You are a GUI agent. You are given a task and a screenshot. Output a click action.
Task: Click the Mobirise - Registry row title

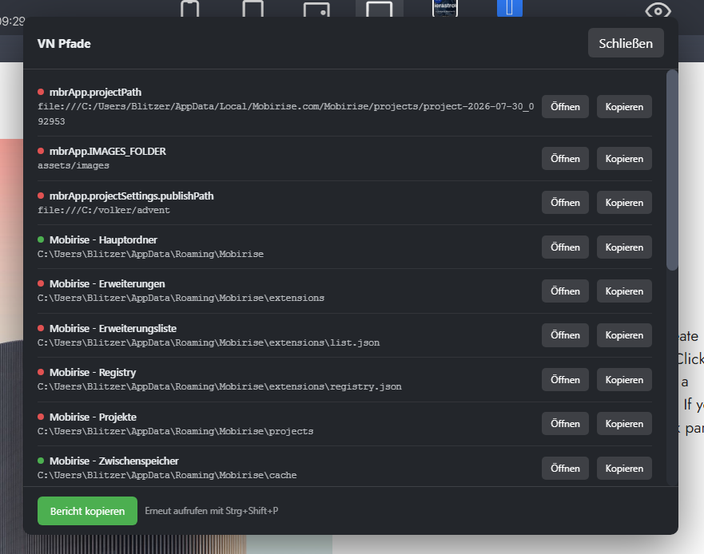[93, 372]
